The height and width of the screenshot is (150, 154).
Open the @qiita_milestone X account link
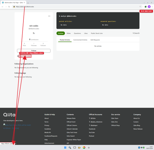[x=95, y=122]
